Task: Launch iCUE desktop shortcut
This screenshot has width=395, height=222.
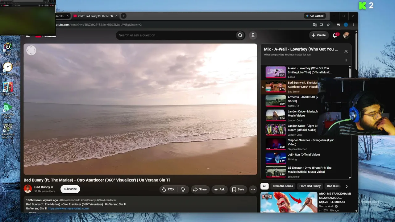Action: tap(8, 49)
